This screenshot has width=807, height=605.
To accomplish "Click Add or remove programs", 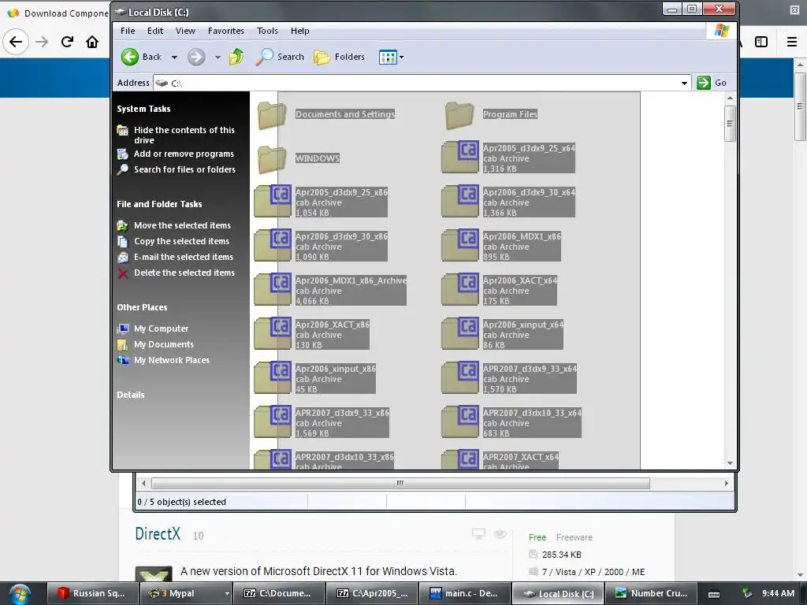I will click(x=184, y=154).
